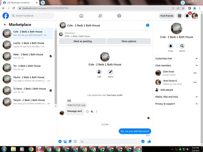
Task: Open the Groups icon in top bar
Action: [119, 16]
